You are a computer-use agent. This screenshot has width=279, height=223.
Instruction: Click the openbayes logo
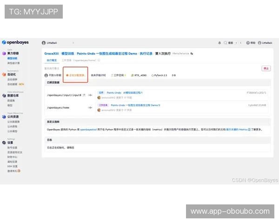15,42
